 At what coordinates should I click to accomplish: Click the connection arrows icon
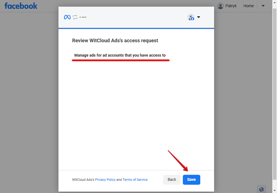75,17
